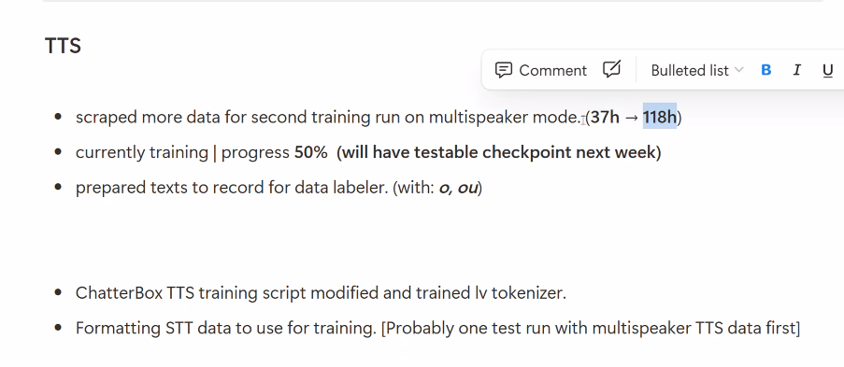Screen dimensions: 844x367
Task: Click the empty space between bullet groups
Action: (377, 241)
